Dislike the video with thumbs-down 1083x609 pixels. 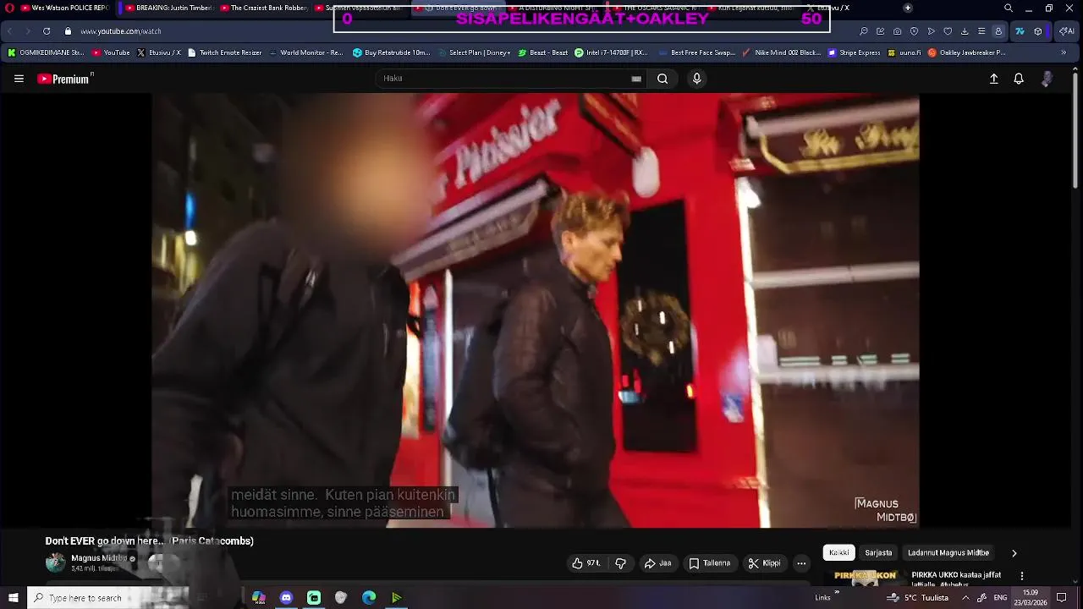pyautogui.click(x=620, y=563)
